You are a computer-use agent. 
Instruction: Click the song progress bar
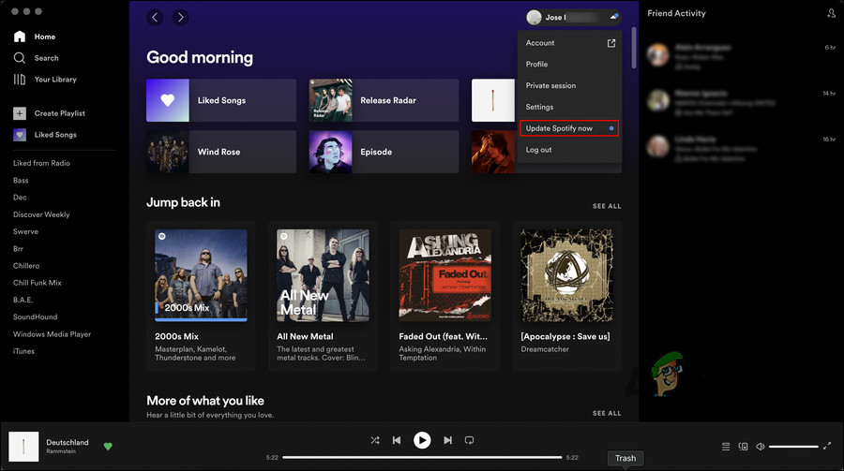(422, 457)
